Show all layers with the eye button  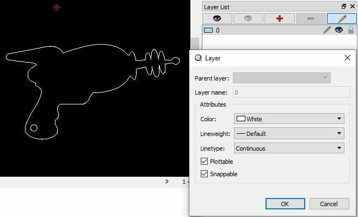coord(217,18)
